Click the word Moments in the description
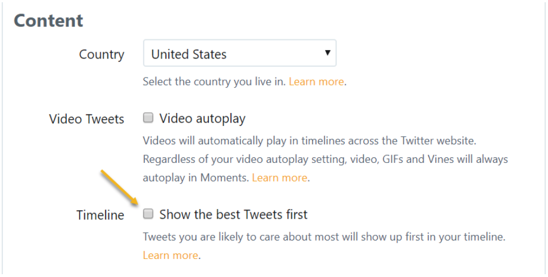The height and width of the screenshot is (277, 548). 225,178
